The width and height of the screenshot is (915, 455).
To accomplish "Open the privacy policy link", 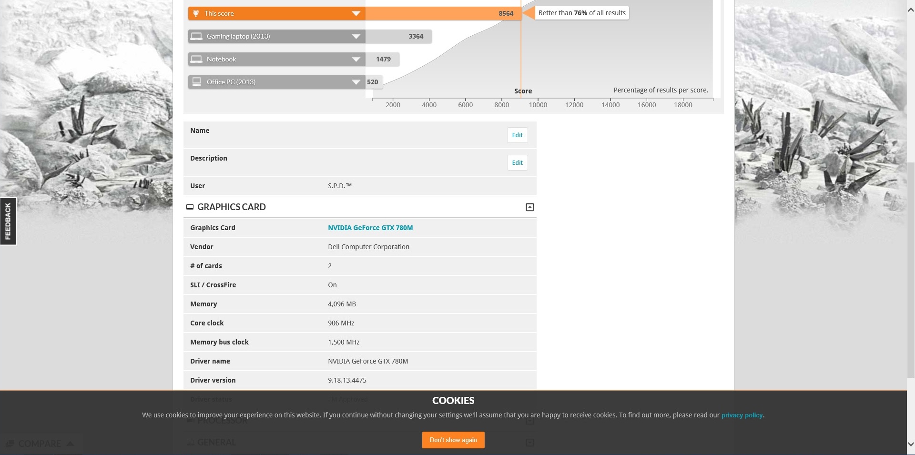I will click(x=742, y=415).
